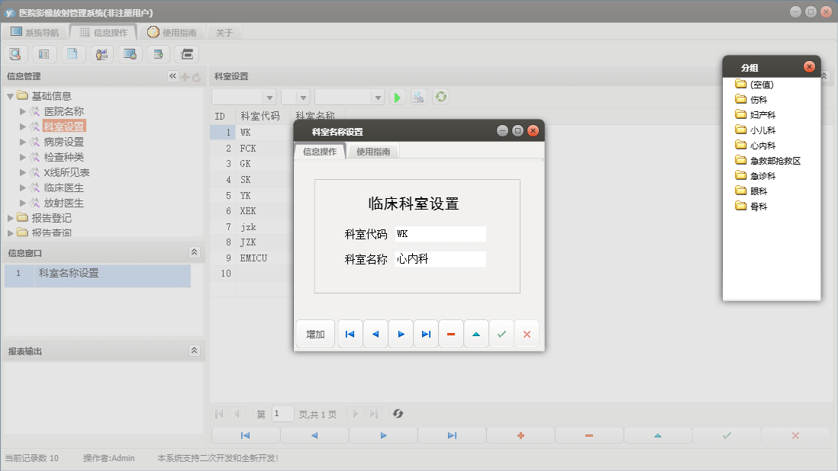838x471 pixels.
Task: Click the refresh icon in the pagination bar
Action: (x=397, y=414)
